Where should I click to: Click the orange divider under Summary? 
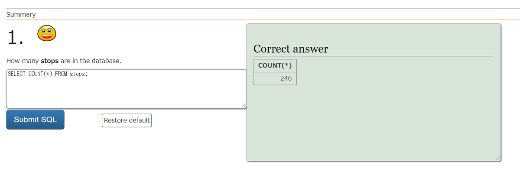click(260, 20)
